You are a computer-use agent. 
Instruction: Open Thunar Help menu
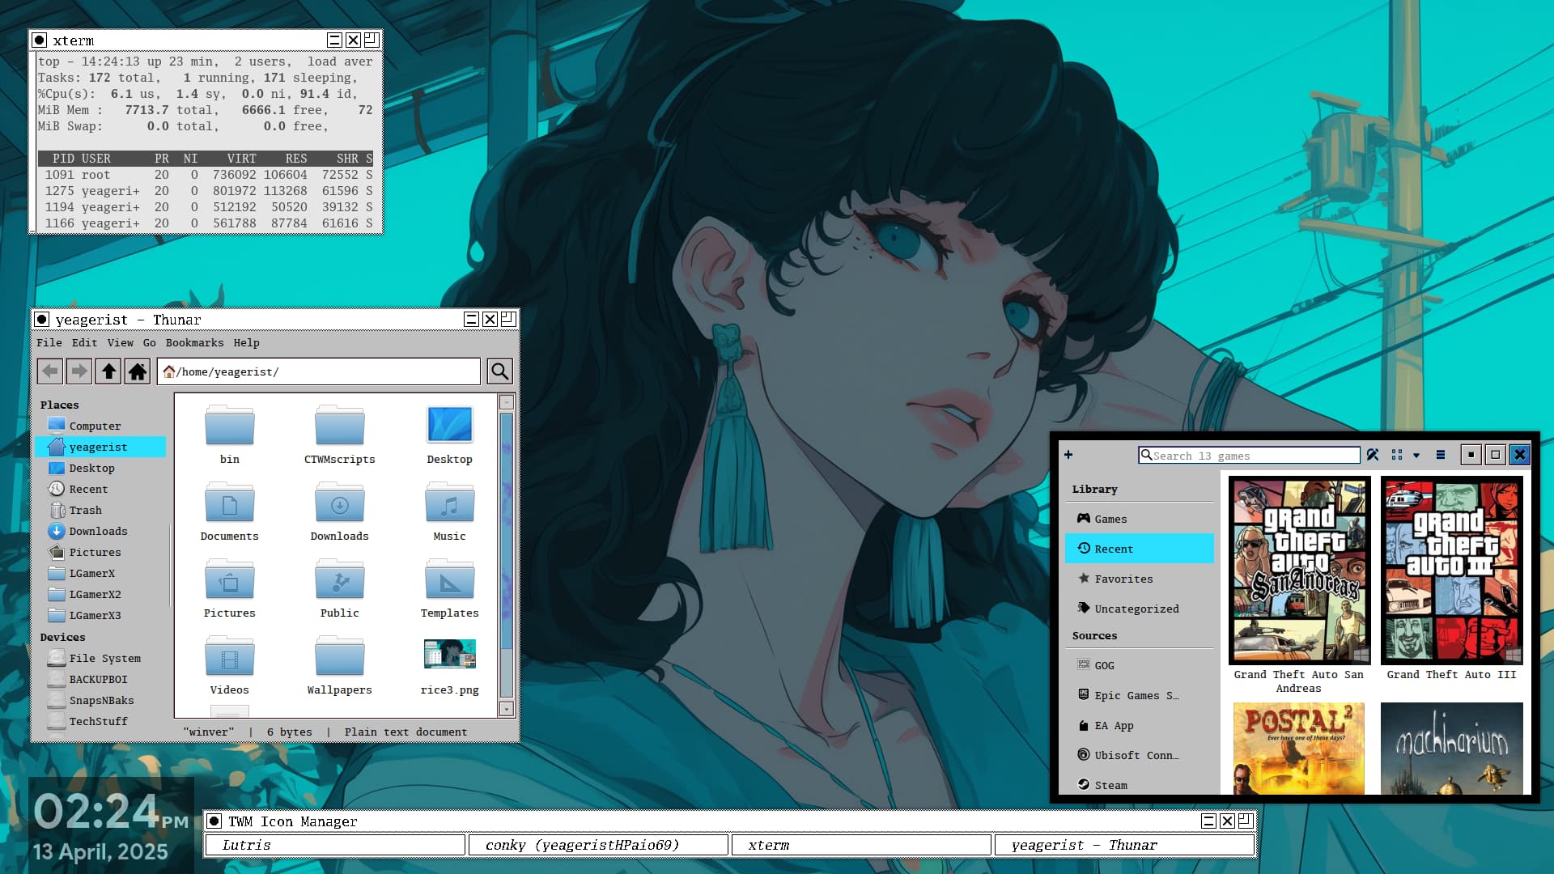pos(247,342)
